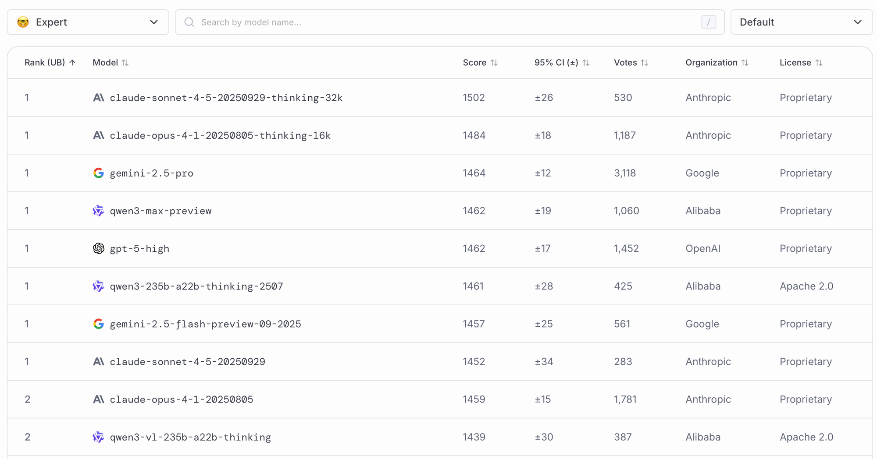The image size is (877, 459).
Task: Sort by the Model column header
Action: pyautogui.click(x=111, y=63)
